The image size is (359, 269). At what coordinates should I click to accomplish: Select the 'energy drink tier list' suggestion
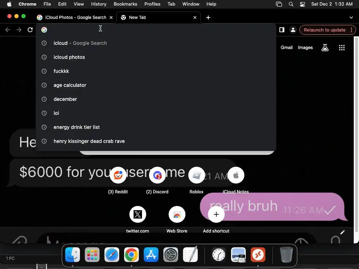click(x=156, y=127)
